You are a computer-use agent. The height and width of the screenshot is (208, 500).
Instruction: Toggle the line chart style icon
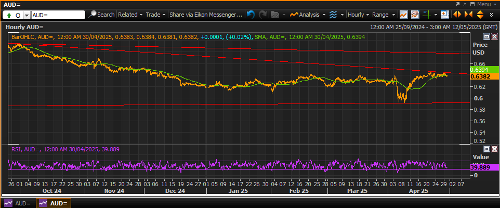tap(404, 15)
